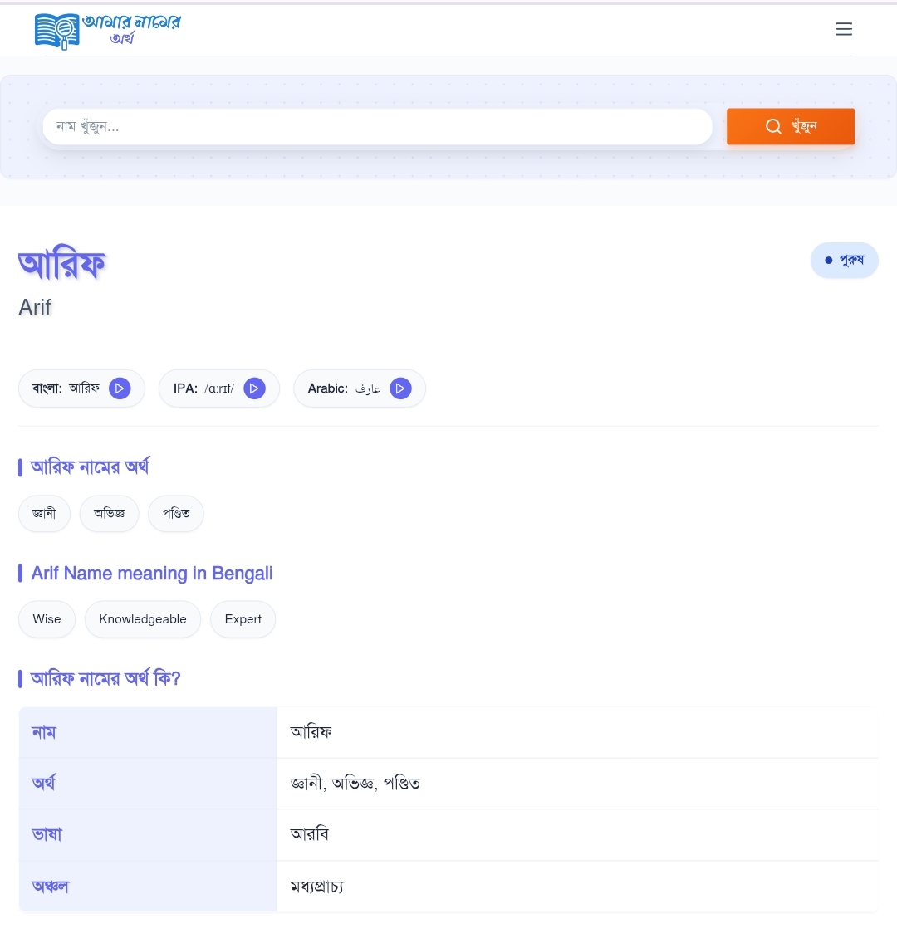Screen dimensions: 897x938
Task: Click the আরিফ নামের অর্থ heading
Action: [x=90, y=467]
